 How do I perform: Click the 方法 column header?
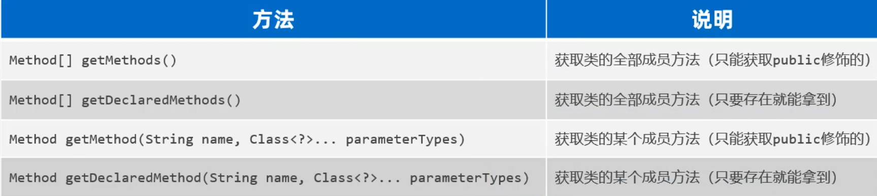click(273, 19)
